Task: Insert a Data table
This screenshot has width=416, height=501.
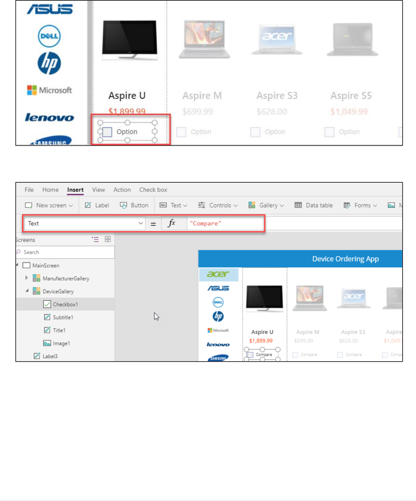Action: (314, 205)
